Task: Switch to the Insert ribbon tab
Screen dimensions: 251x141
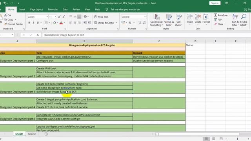Action: [x=22, y=9]
